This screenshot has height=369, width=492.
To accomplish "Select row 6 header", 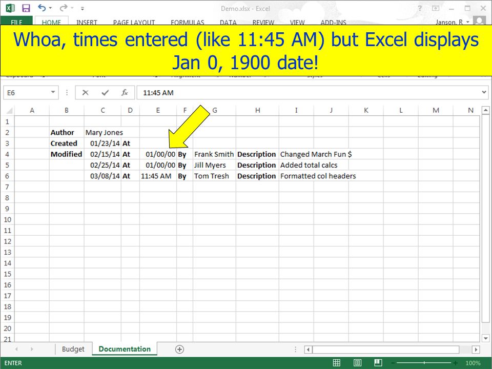I will (x=7, y=176).
